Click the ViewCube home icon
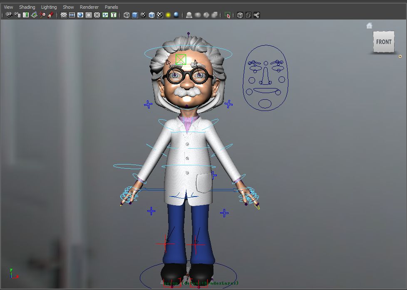Viewport: 407px width, 290px height. (x=369, y=26)
